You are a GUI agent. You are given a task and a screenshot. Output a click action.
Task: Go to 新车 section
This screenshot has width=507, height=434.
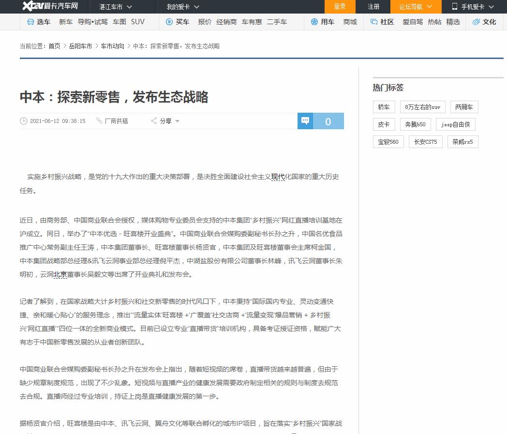point(66,22)
